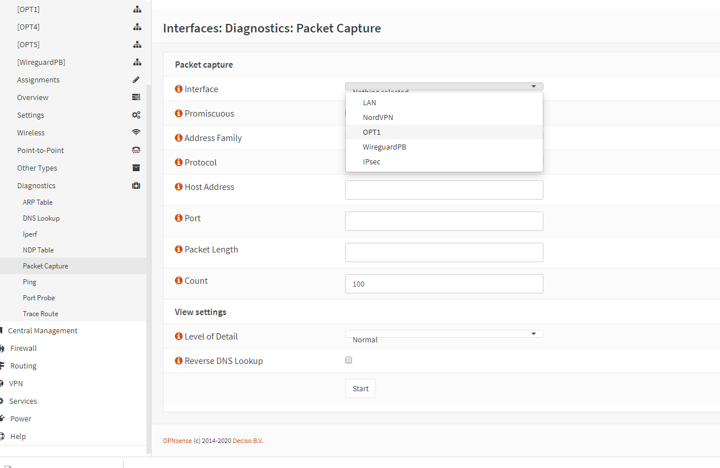Go to Trace Route in sidebar
The height and width of the screenshot is (468, 720).
40,314
